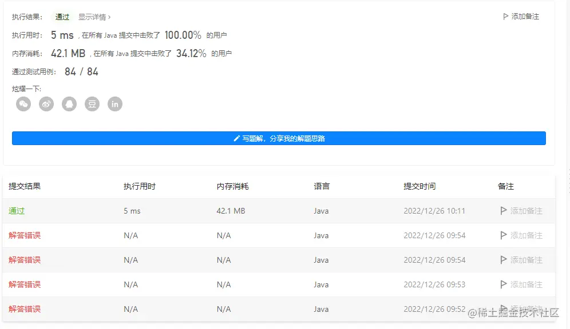
Task: Share result via Weibo icon
Action: 46,104
